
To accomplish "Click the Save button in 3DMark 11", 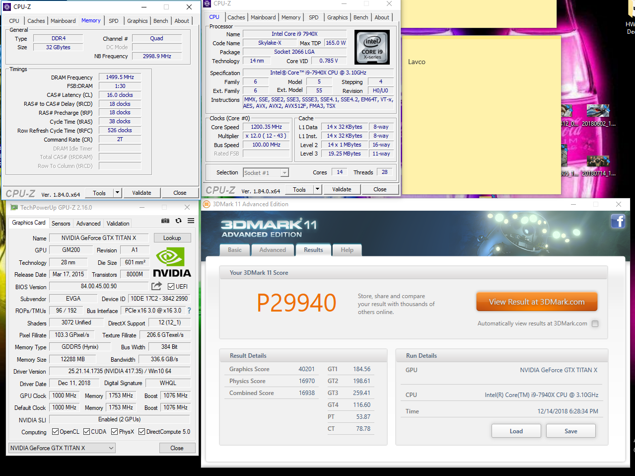I will [571, 431].
